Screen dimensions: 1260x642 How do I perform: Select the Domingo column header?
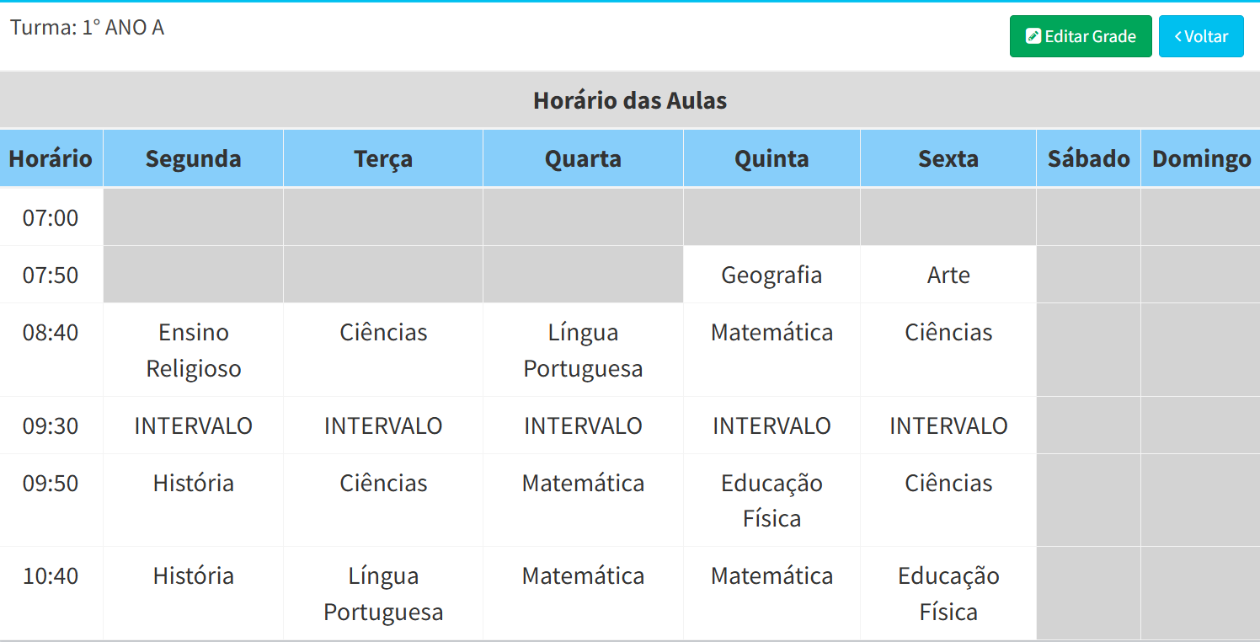coord(1201,158)
